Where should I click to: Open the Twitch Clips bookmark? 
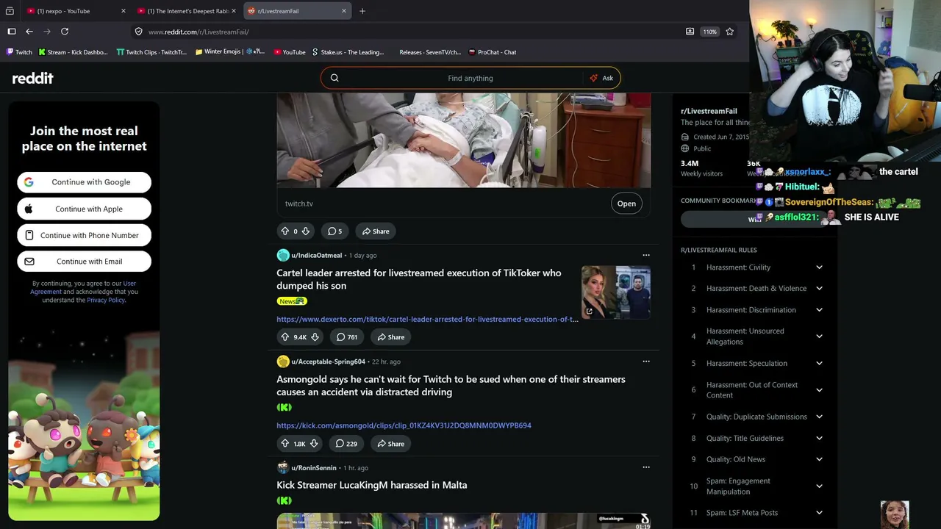152,52
